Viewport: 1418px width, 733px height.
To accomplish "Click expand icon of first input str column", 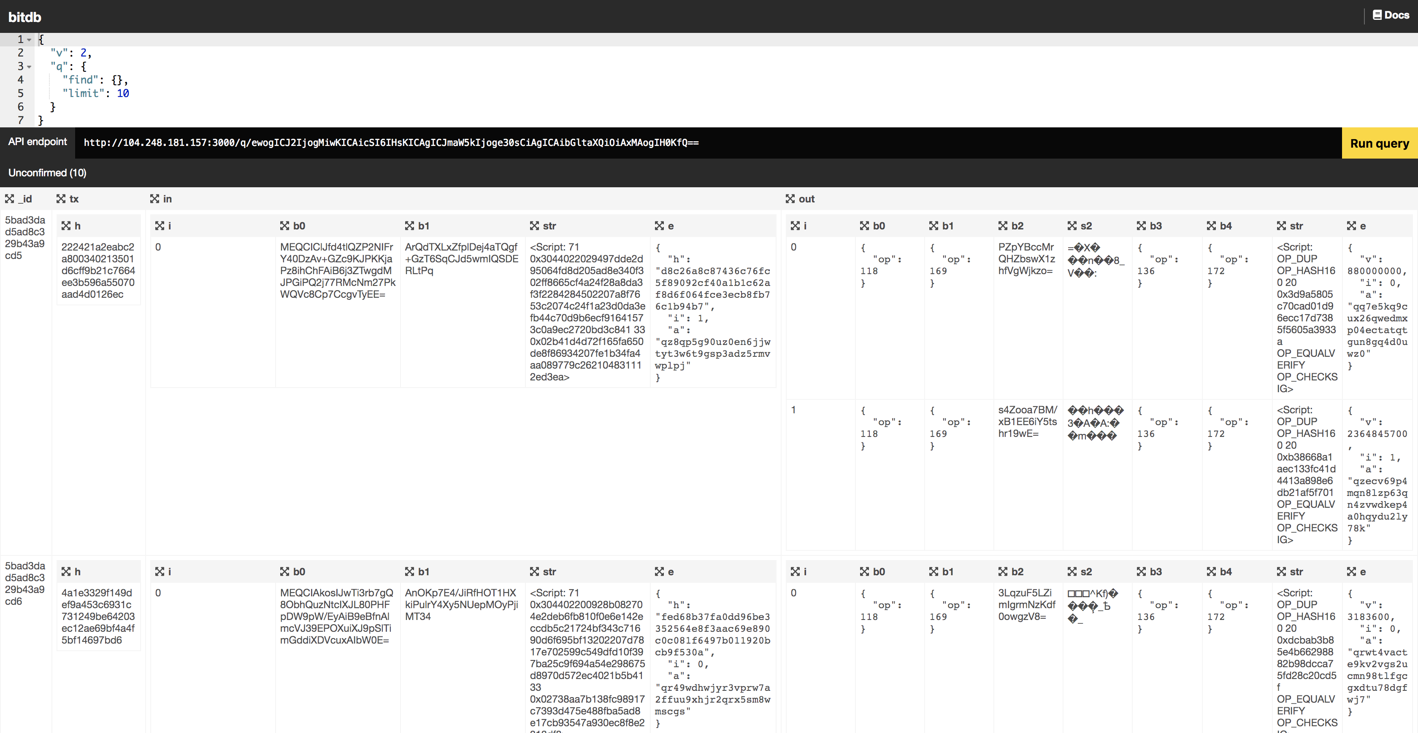I will 535,226.
